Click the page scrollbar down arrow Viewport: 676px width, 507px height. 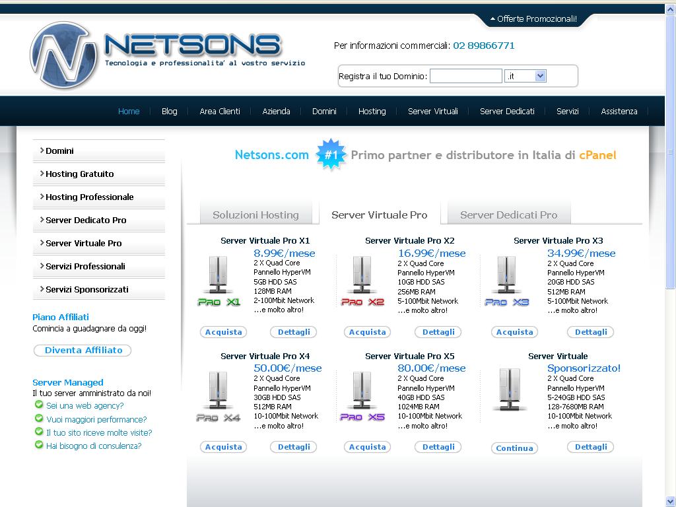[671, 502]
